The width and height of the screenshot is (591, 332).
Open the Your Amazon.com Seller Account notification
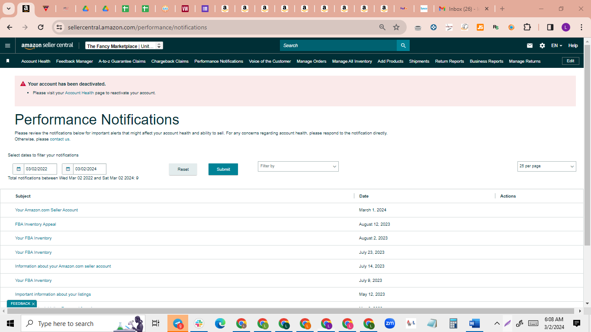47,210
